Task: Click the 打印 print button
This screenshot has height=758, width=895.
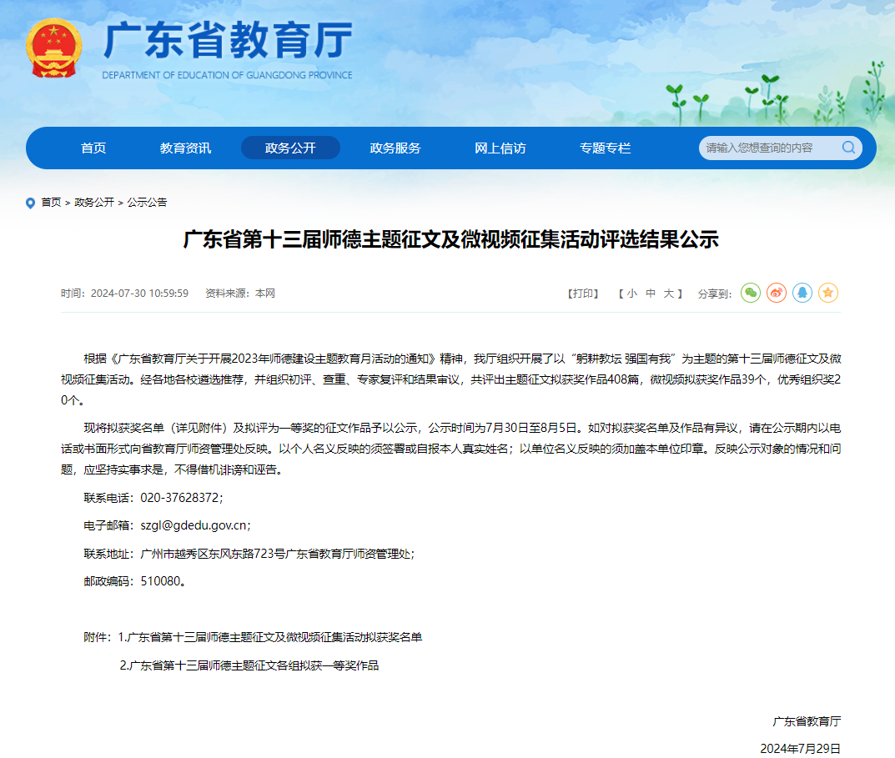Action: (x=583, y=294)
